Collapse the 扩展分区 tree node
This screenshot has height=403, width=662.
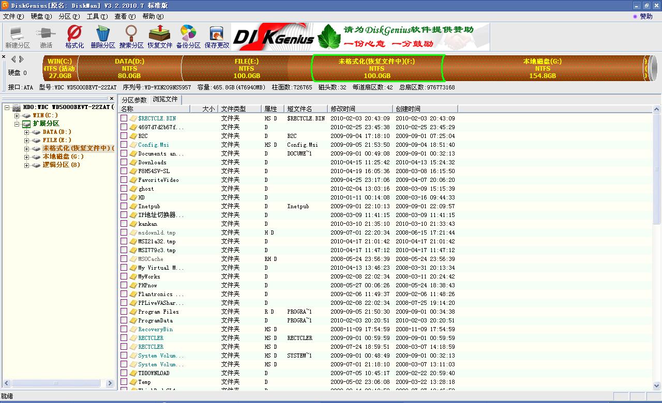pyautogui.click(x=17, y=124)
